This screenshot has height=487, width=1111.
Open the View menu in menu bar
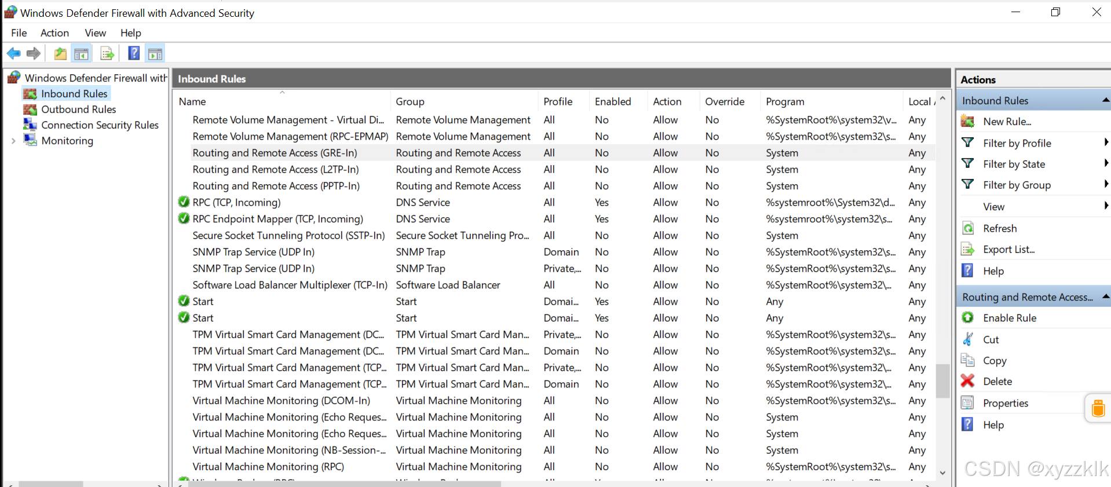[x=95, y=33]
